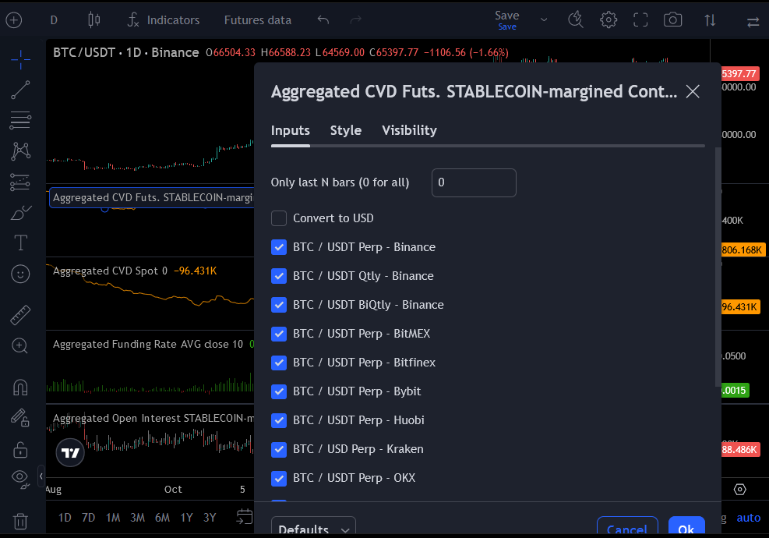The width and height of the screenshot is (769, 538).
Task: Select the Aggregated CVD Futs indicator legend
Action: coord(153,198)
